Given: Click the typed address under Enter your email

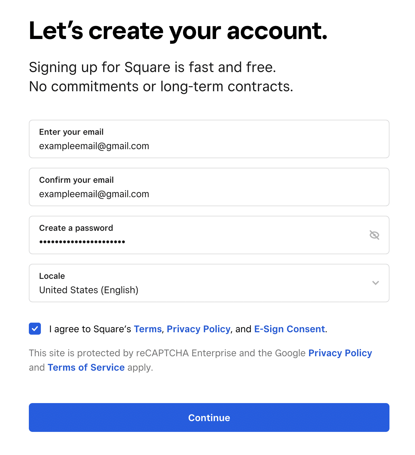Looking at the screenshot, I should click(94, 146).
